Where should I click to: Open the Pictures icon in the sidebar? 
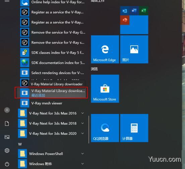(7, 137)
